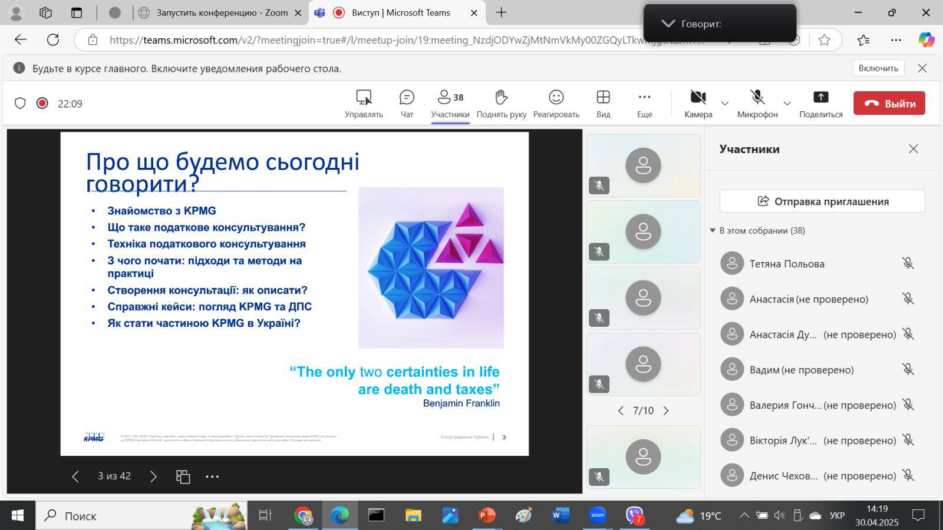Open PowerPoint from the taskbar
943x530 pixels.
pos(487,516)
